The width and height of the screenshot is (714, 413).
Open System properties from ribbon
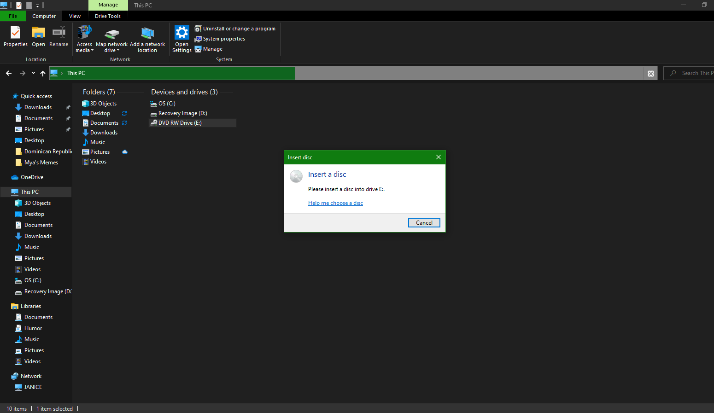220,39
